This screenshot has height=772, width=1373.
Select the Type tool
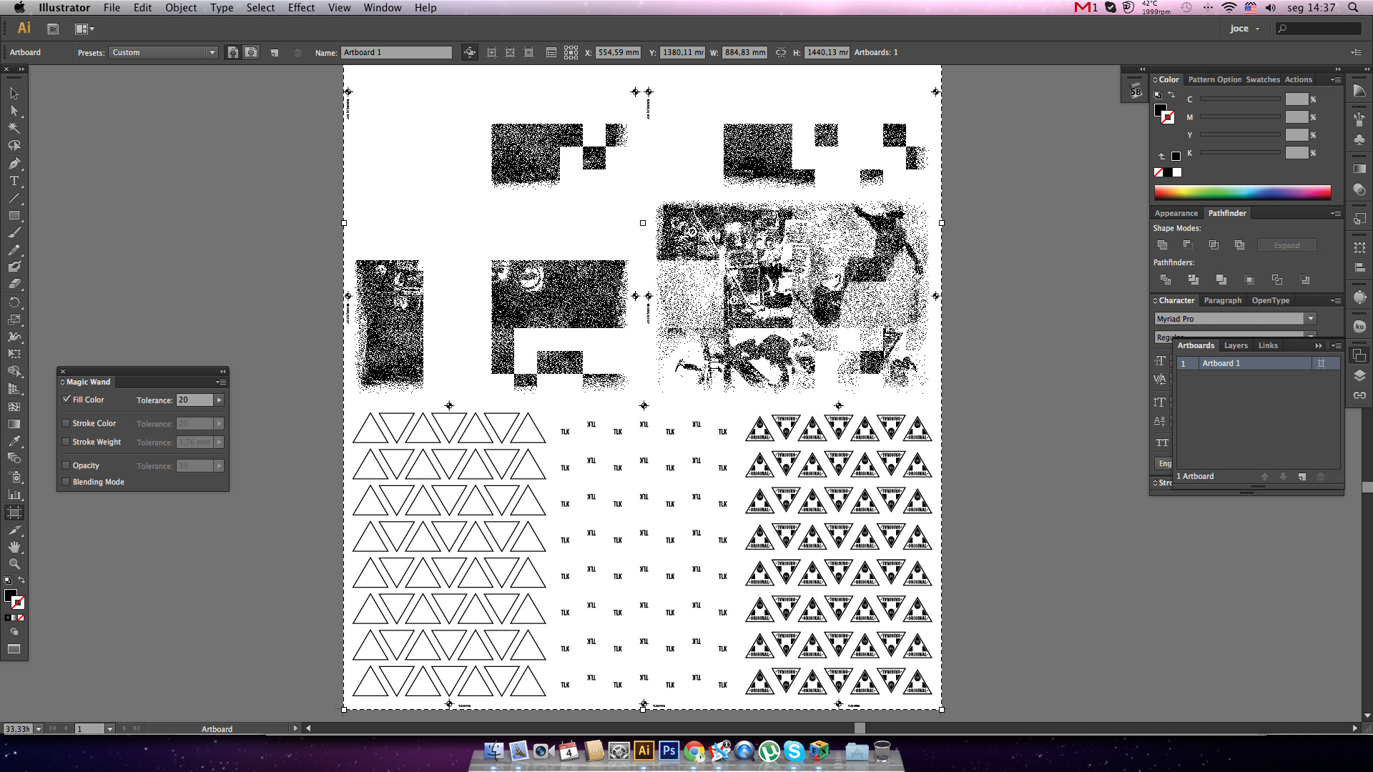14,181
